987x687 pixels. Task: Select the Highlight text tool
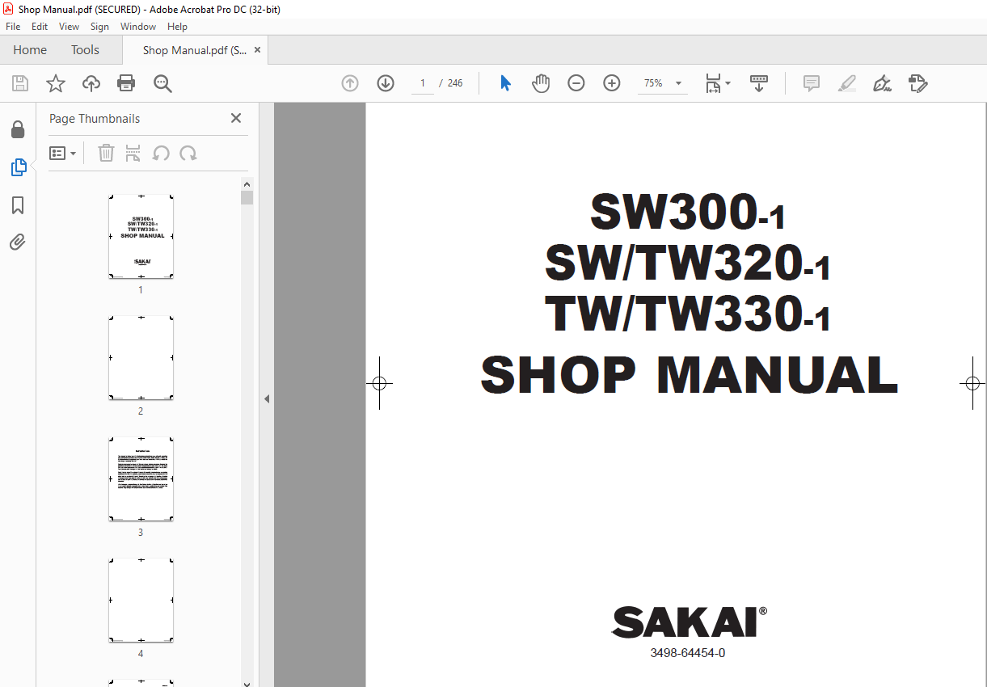click(847, 83)
